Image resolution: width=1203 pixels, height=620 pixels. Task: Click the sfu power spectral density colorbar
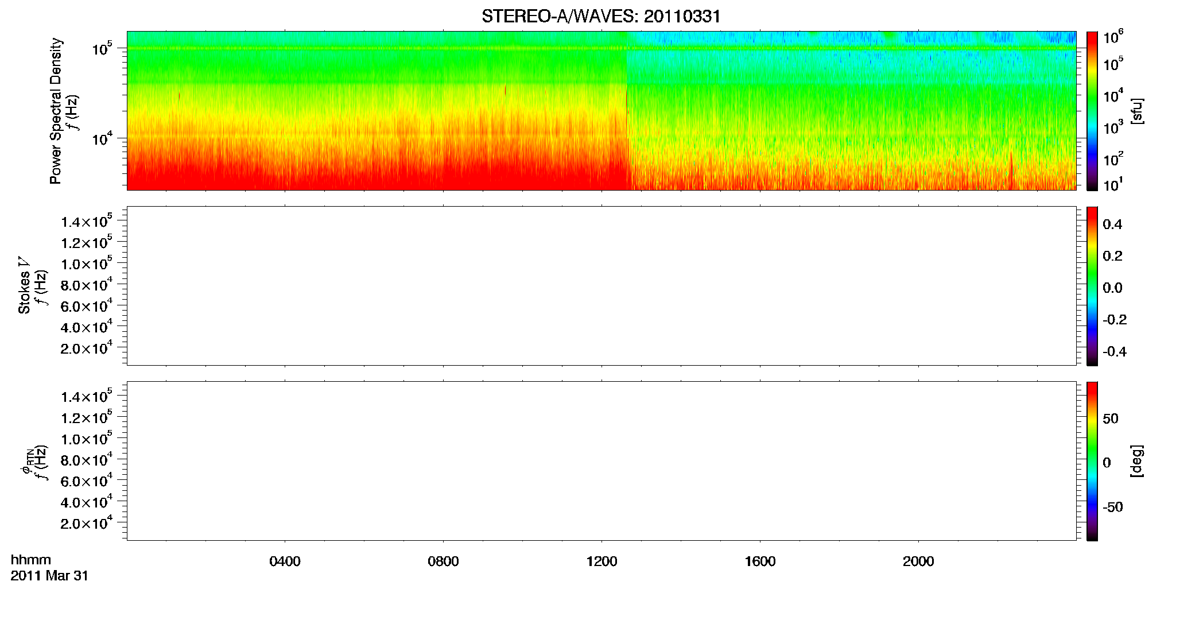click(x=1092, y=110)
